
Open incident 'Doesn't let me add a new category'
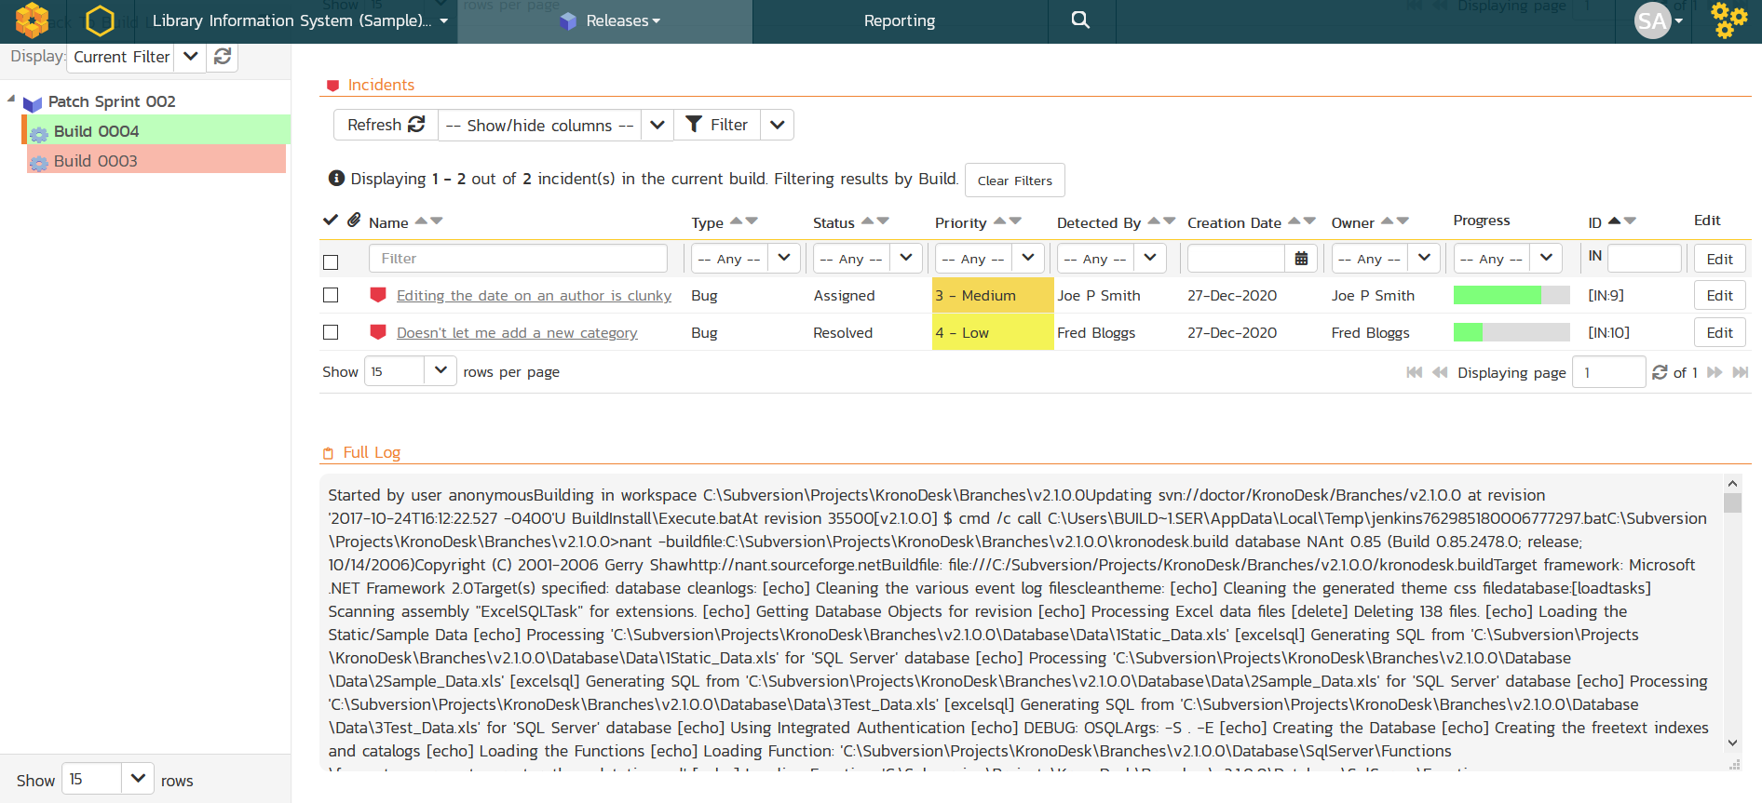coord(517,333)
